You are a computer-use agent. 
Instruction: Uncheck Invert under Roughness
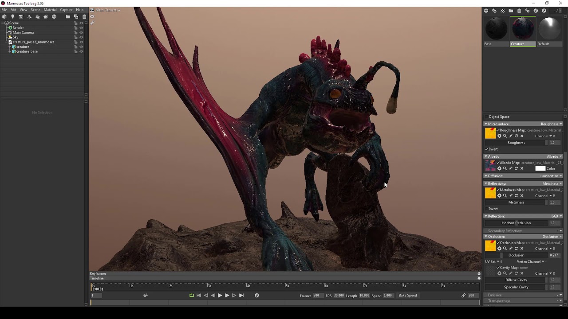487,149
